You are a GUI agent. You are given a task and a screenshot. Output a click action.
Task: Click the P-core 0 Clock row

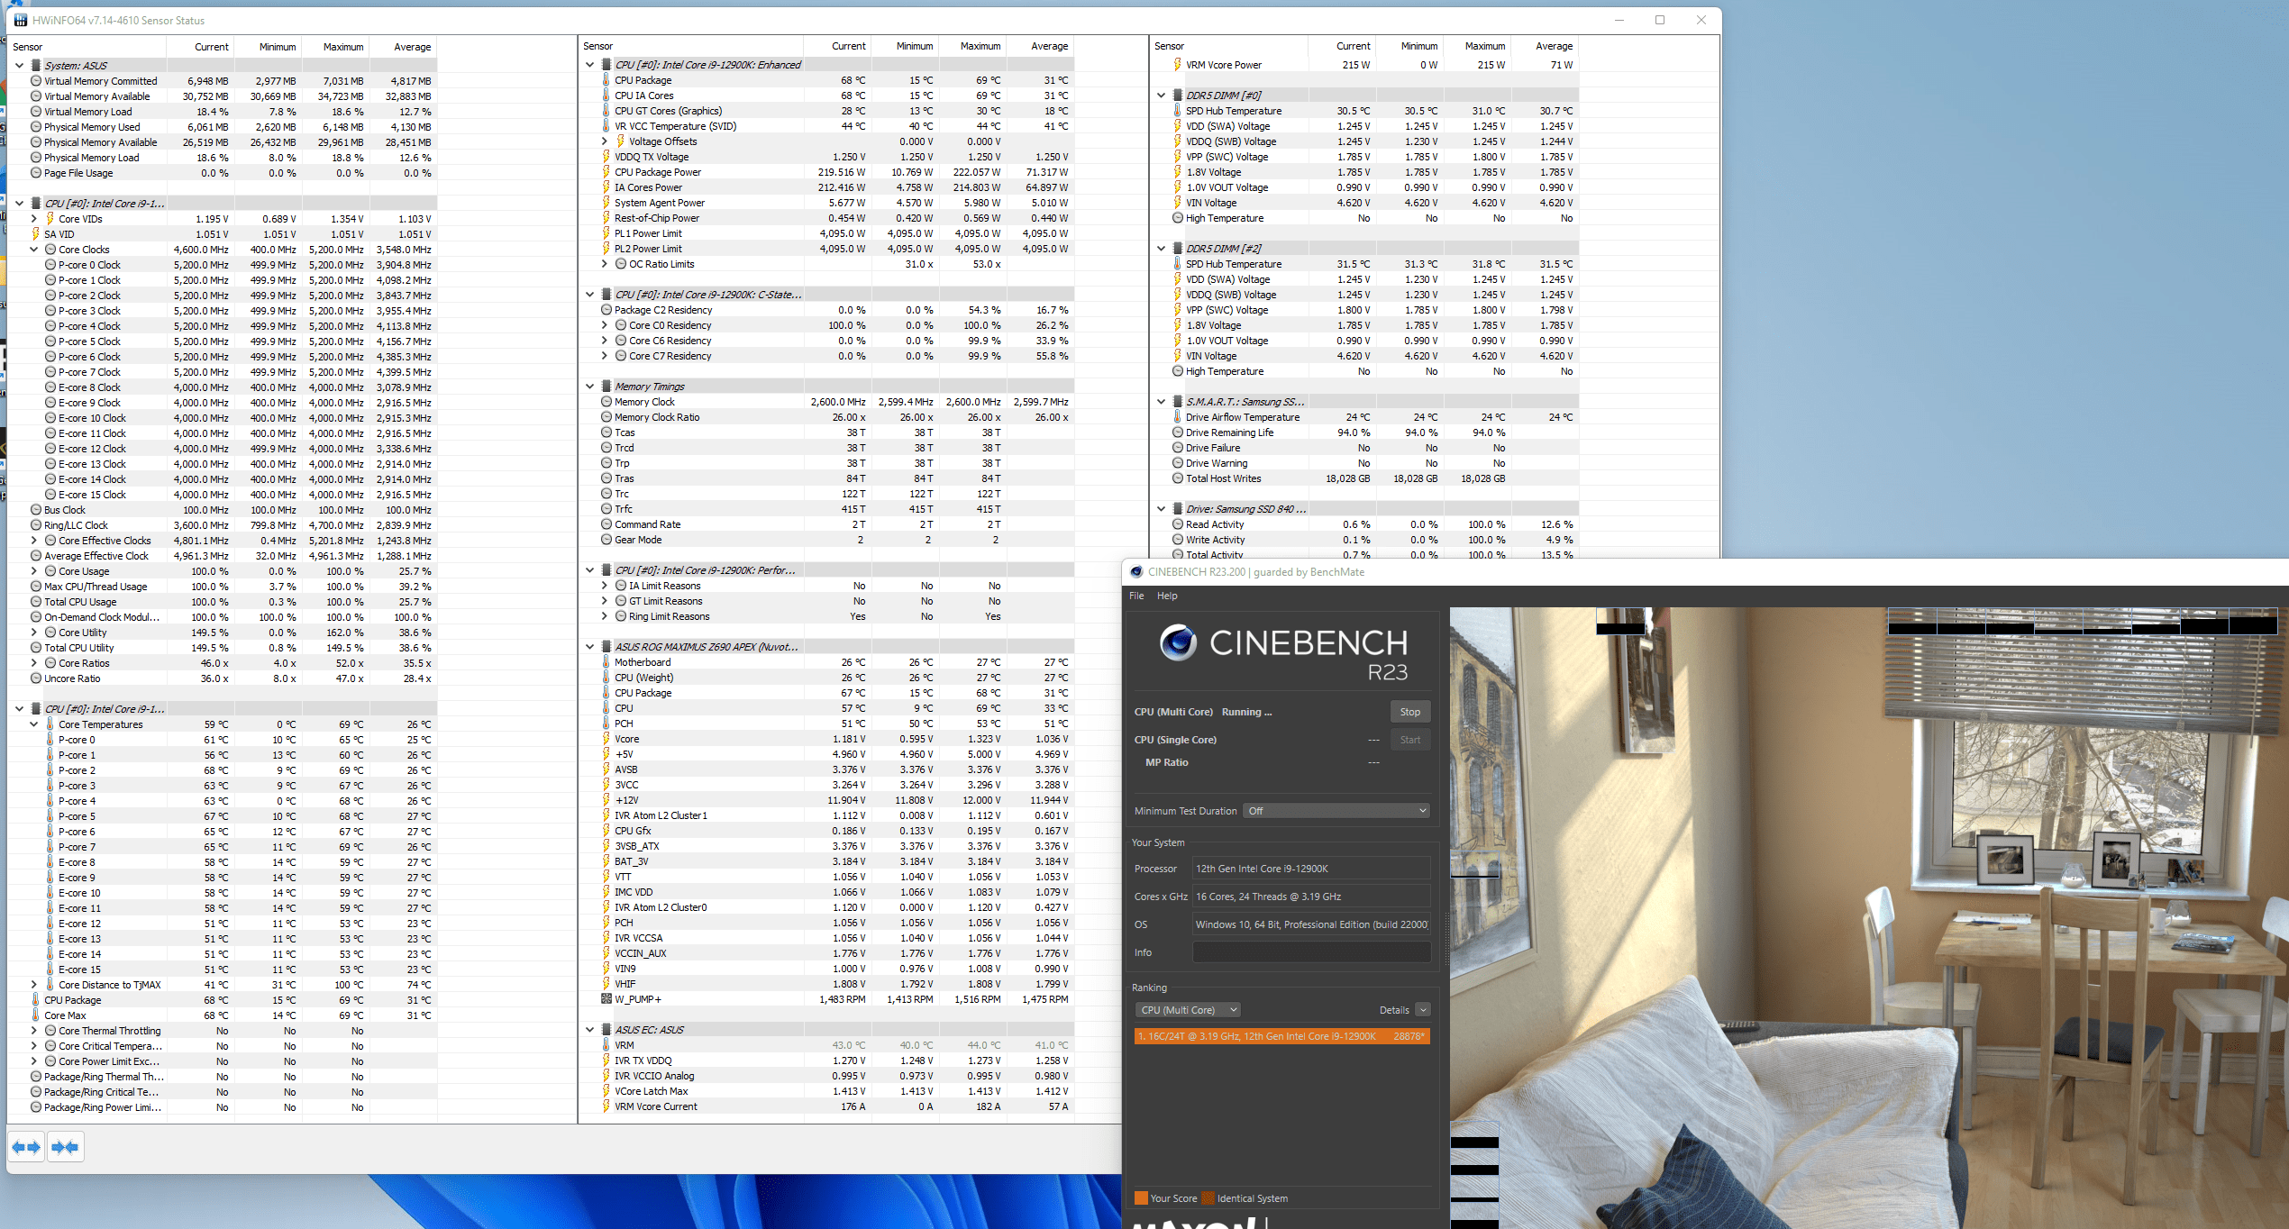[x=222, y=265]
